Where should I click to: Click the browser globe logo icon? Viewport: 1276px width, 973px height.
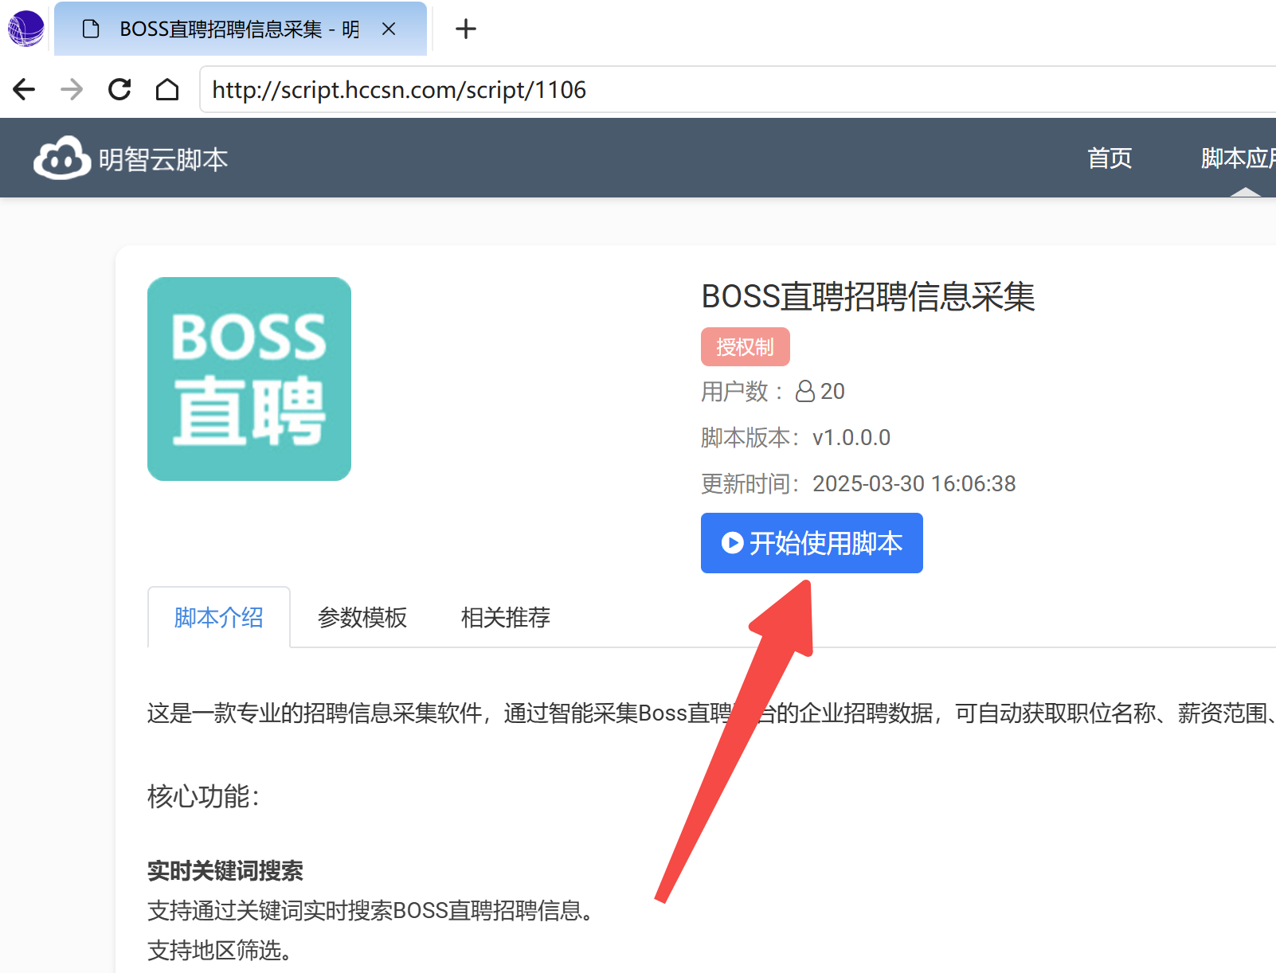point(25,29)
